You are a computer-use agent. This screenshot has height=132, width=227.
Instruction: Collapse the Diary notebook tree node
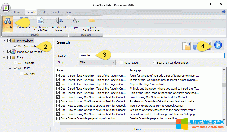(4, 57)
